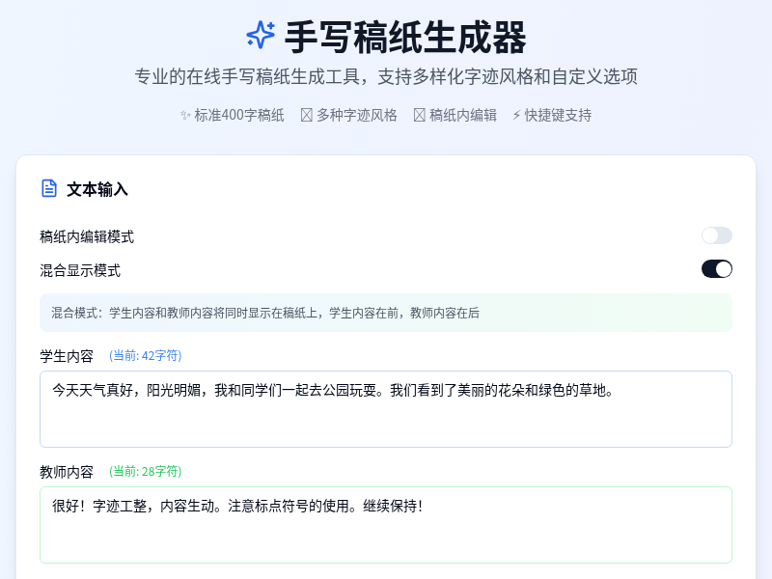Turn off the 混合显示模式 toggle switch
Screen dimensions: 772x579
(x=716, y=269)
